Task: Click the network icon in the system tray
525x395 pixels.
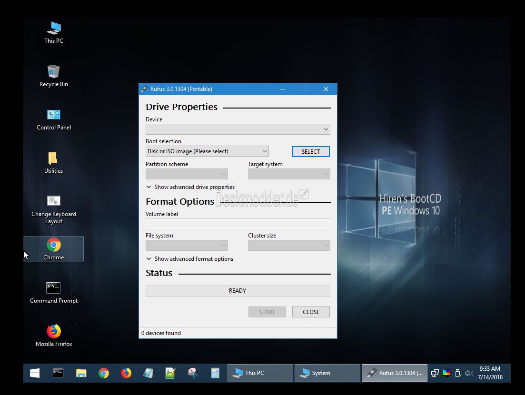Action: [x=435, y=373]
